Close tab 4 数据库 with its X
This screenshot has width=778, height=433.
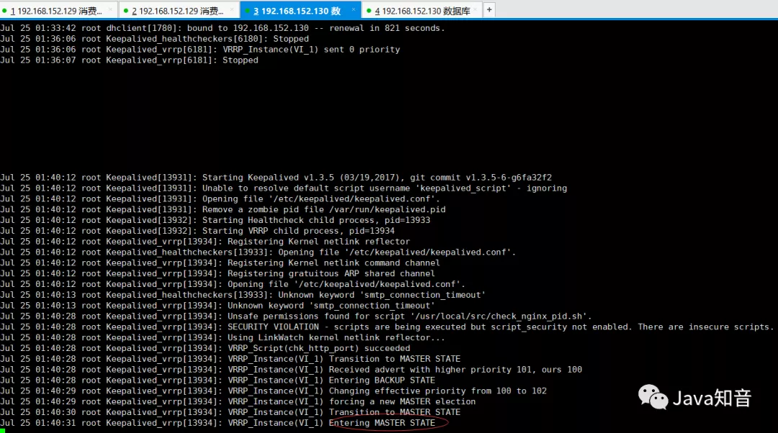475,9
